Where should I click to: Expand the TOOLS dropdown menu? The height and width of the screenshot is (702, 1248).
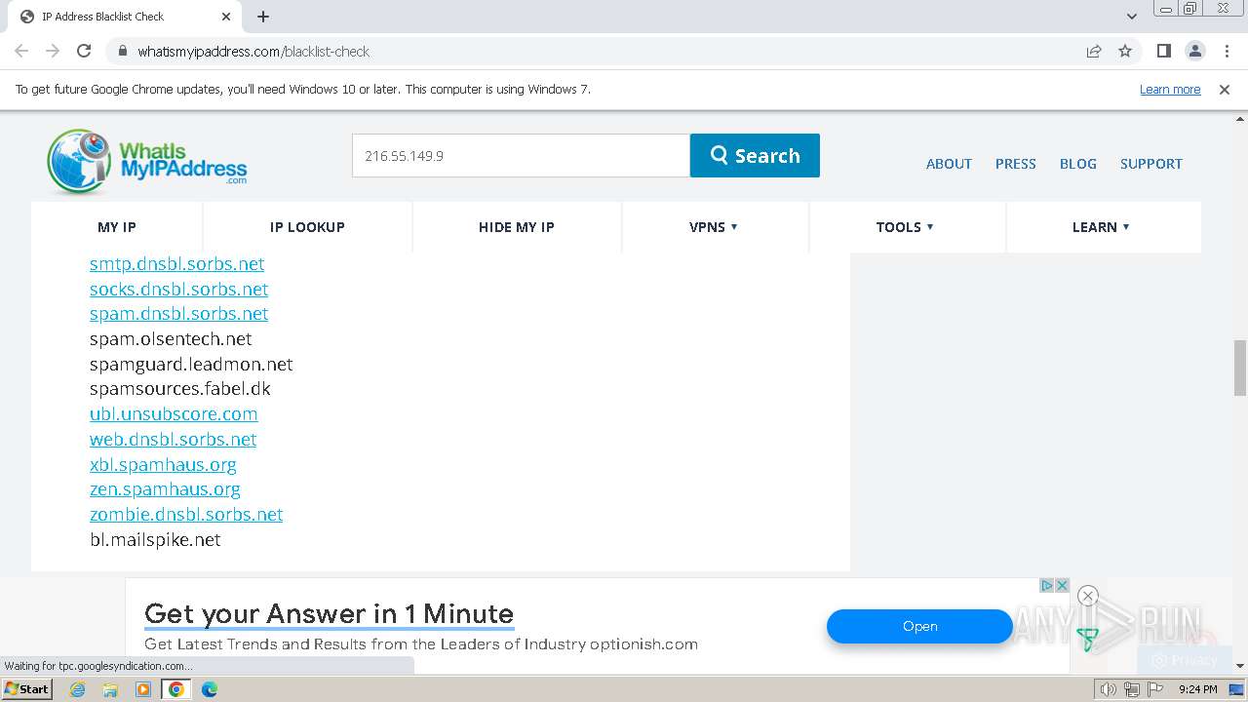905,227
